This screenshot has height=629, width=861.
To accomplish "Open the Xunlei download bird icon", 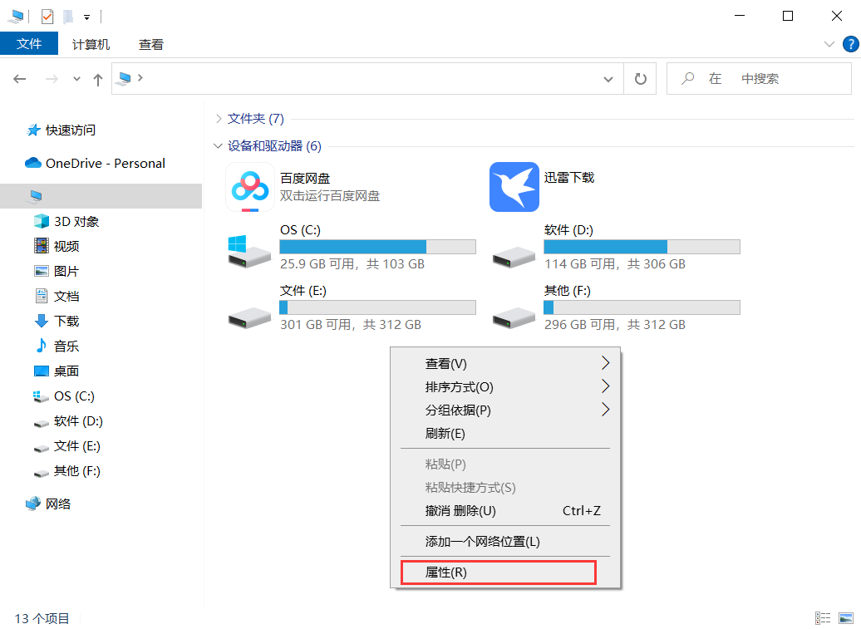I will [514, 187].
